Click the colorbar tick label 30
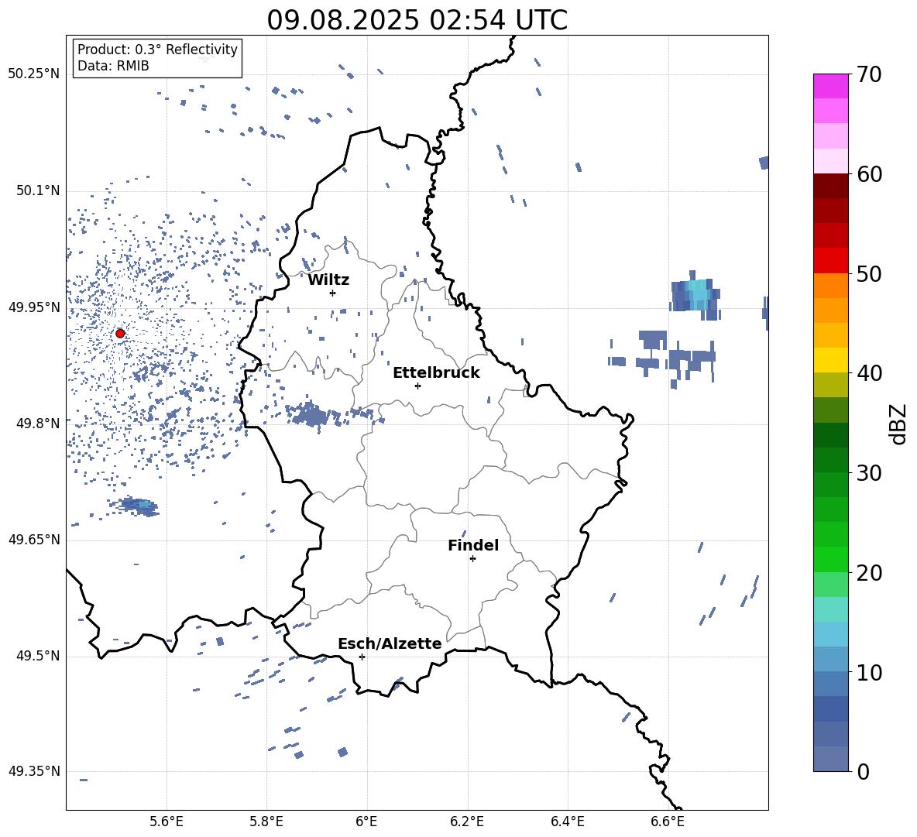This screenshot has height=837, width=917. 868,473
